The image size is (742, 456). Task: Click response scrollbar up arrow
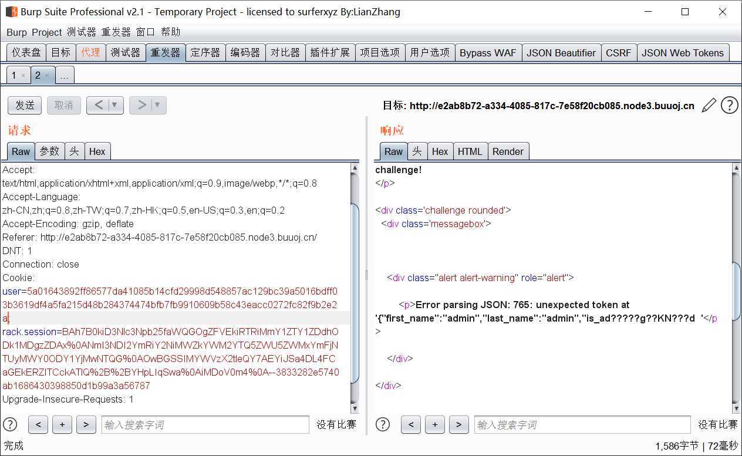coord(737,168)
